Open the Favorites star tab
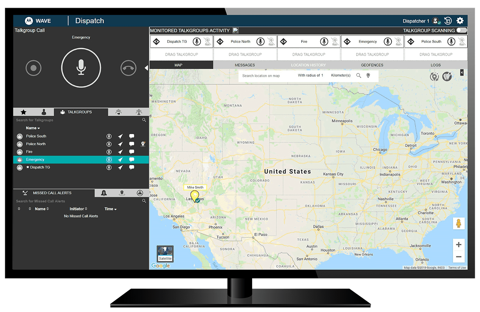Image resolution: width=480 pixels, height=312 pixels. point(23,112)
